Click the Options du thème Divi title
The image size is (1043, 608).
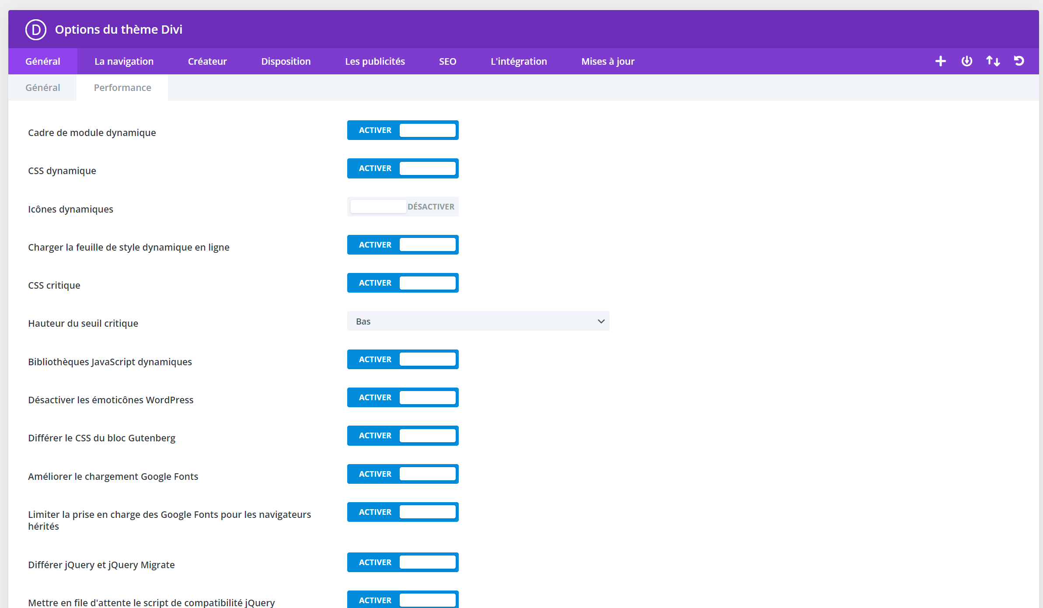(119, 30)
